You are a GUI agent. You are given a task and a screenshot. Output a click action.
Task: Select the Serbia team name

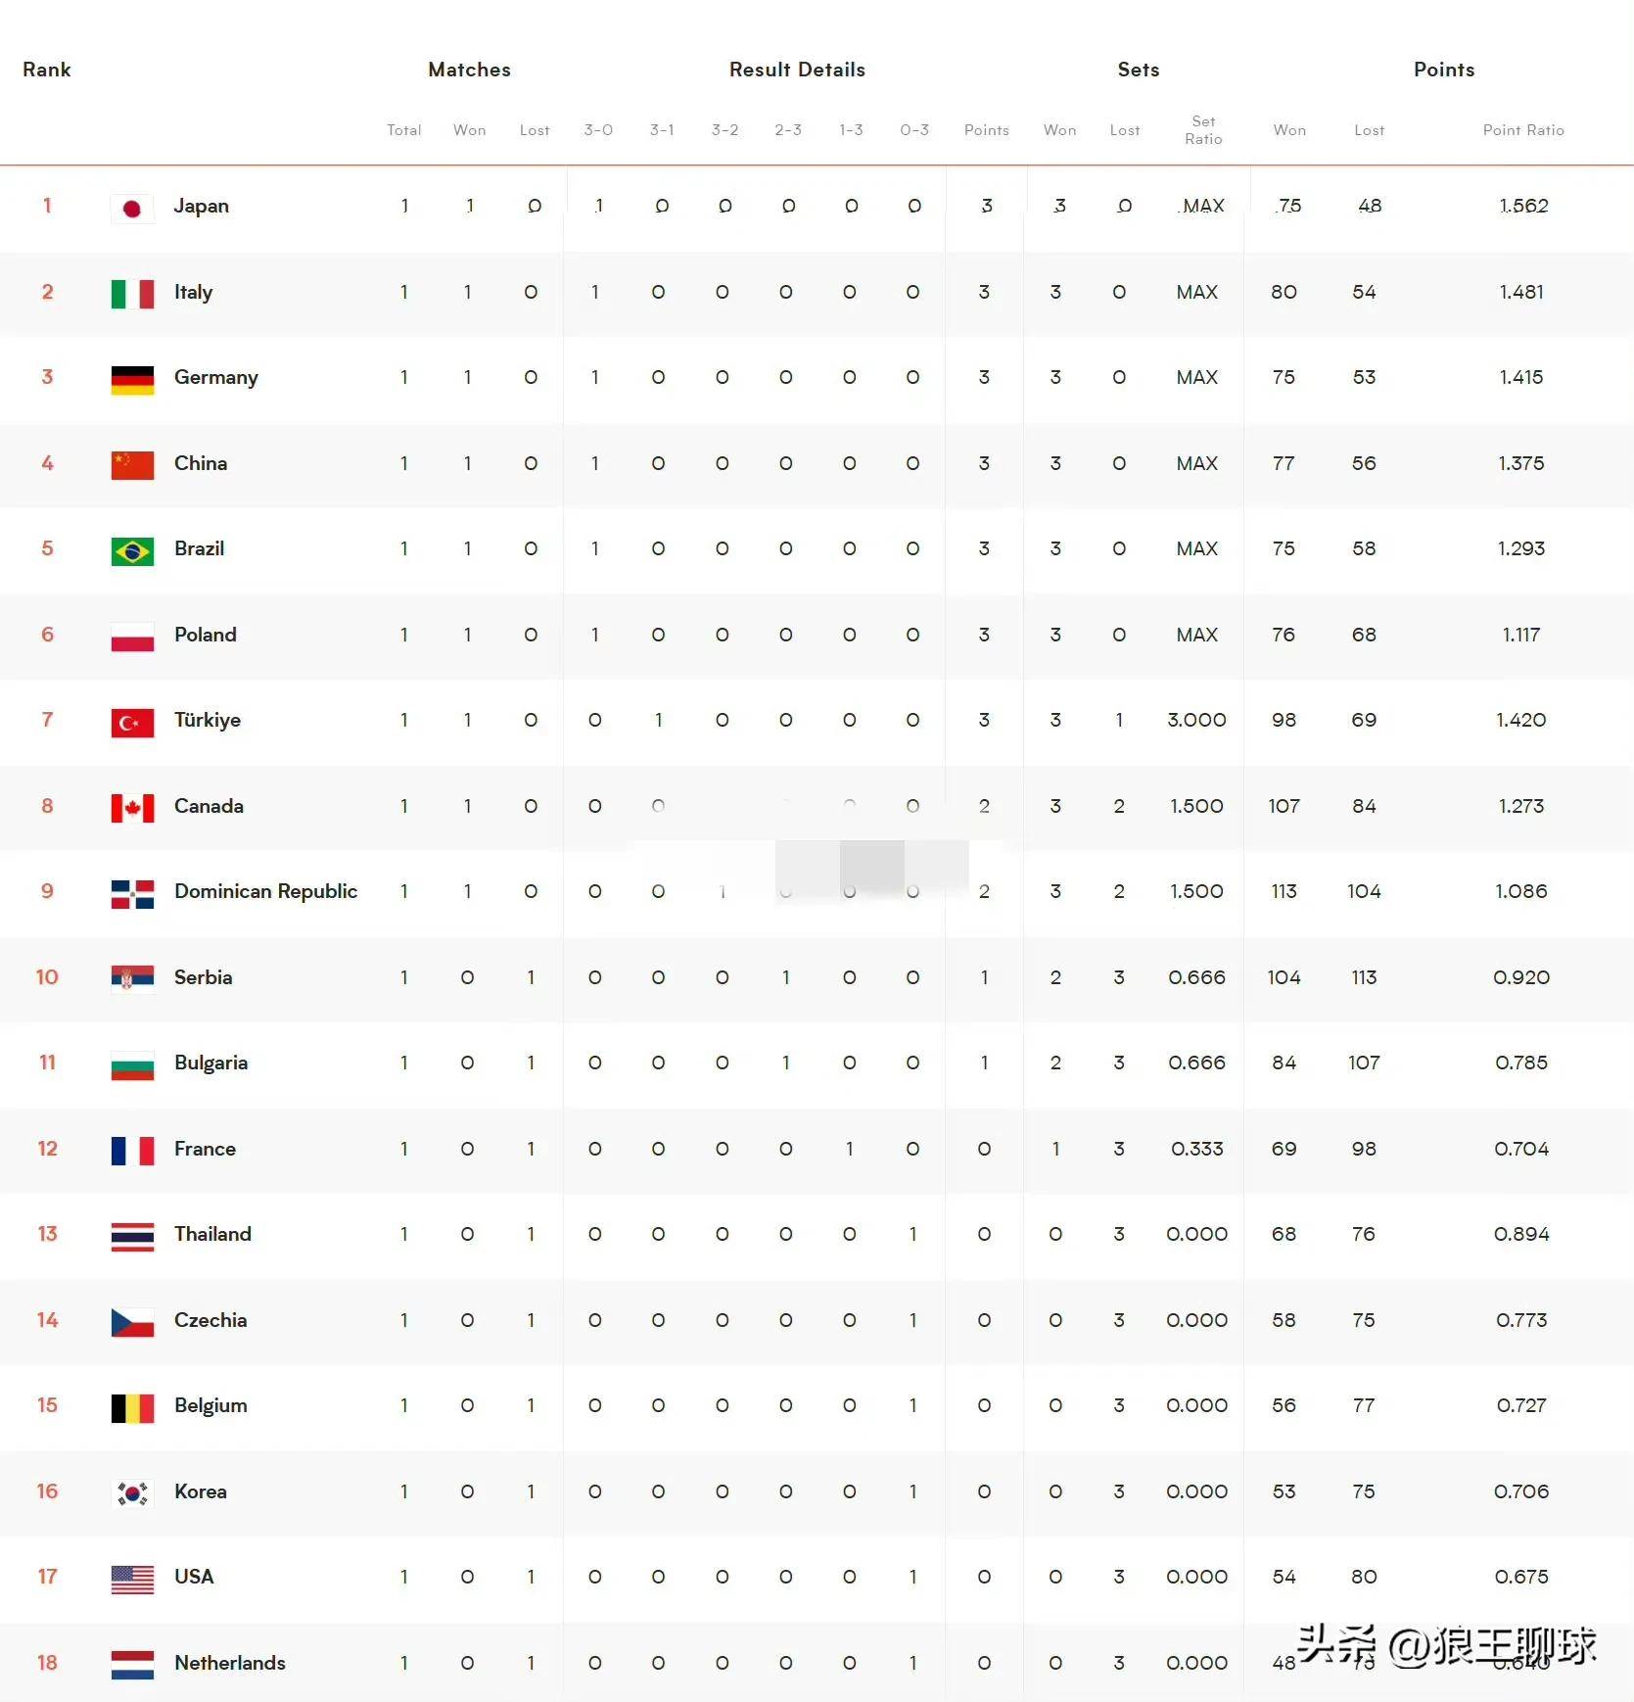coord(203,977)
